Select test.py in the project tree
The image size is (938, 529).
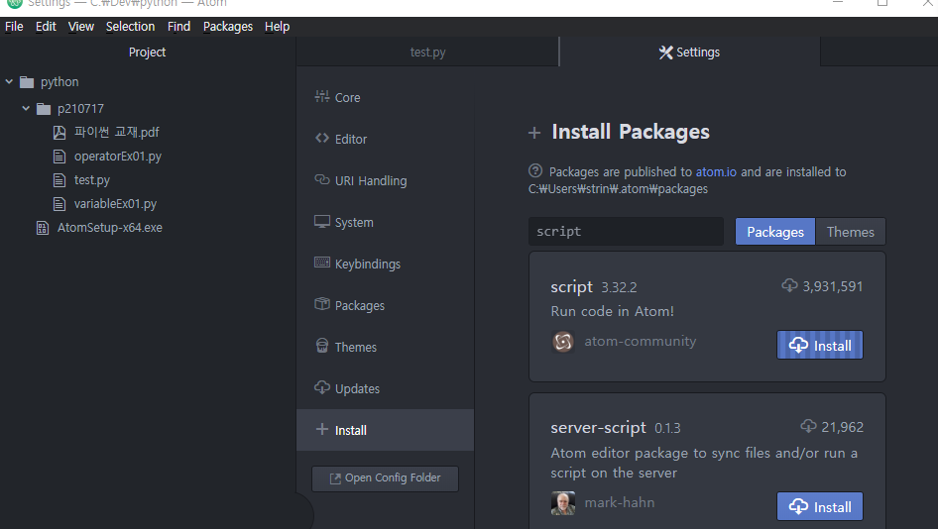click(92, 180)
